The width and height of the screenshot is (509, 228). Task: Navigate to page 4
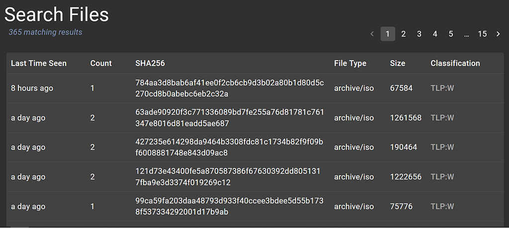pos(435,34)
